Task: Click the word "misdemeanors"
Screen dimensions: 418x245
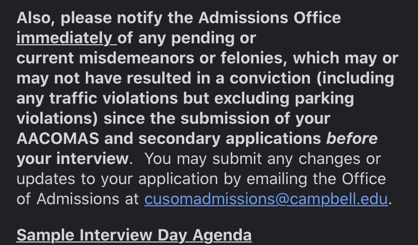Action: point(137,58)
